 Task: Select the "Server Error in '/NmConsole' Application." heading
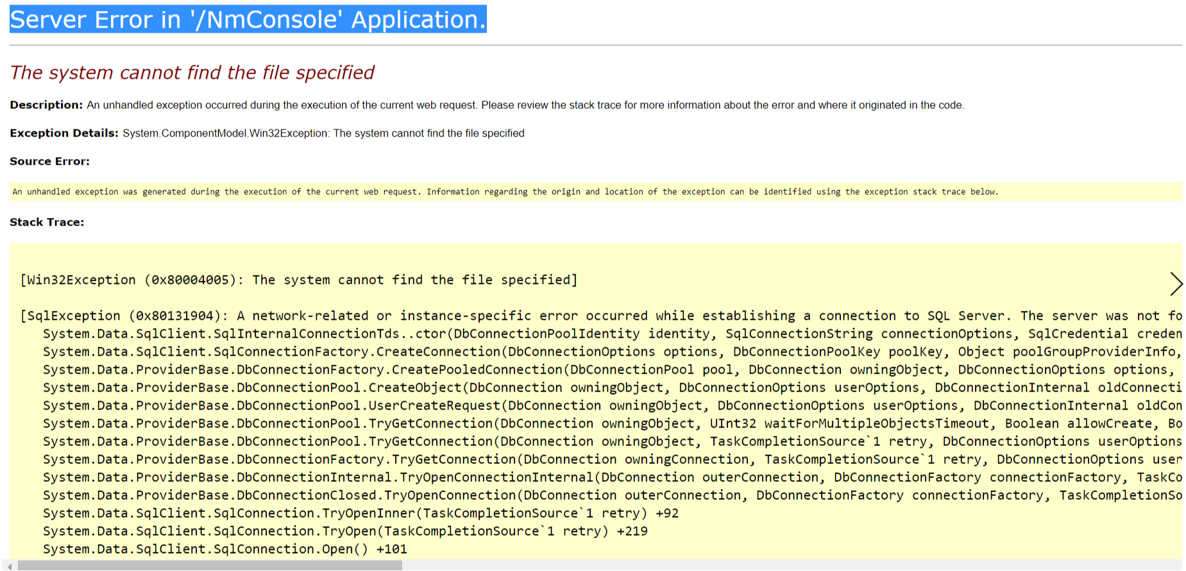point(248,19)
